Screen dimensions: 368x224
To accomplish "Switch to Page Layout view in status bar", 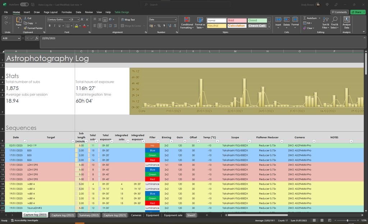I will click(x=322, y=220).
